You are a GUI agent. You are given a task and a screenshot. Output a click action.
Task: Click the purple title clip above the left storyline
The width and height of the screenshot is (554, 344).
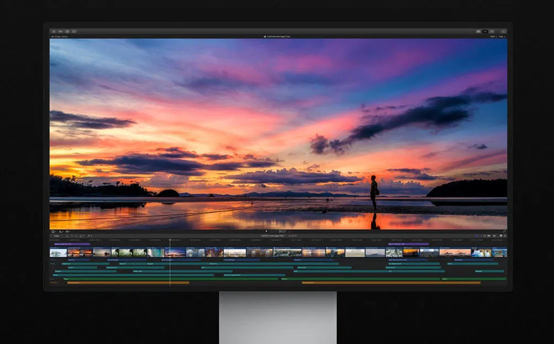pos(72,244)
